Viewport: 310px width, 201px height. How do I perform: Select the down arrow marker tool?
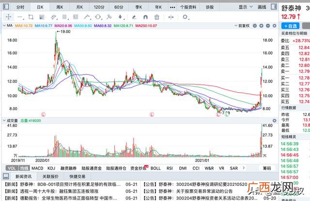click(121, 17)
